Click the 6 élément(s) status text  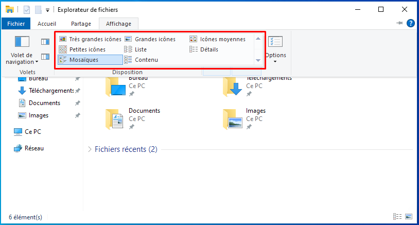[x=25, y=217]
